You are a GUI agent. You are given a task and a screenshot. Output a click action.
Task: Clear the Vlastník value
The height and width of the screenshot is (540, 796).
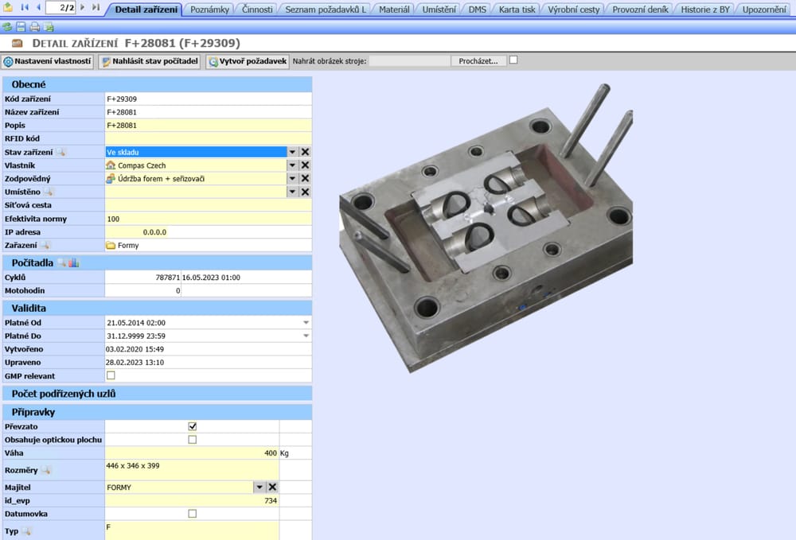coord(305,165)
